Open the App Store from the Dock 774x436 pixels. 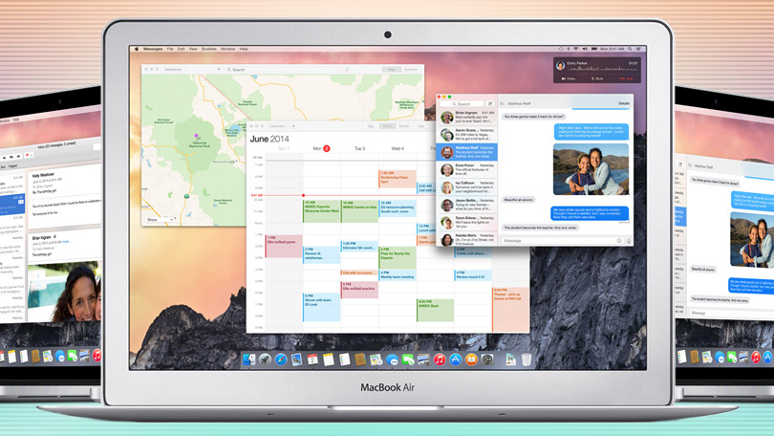[x=456, y=360]
